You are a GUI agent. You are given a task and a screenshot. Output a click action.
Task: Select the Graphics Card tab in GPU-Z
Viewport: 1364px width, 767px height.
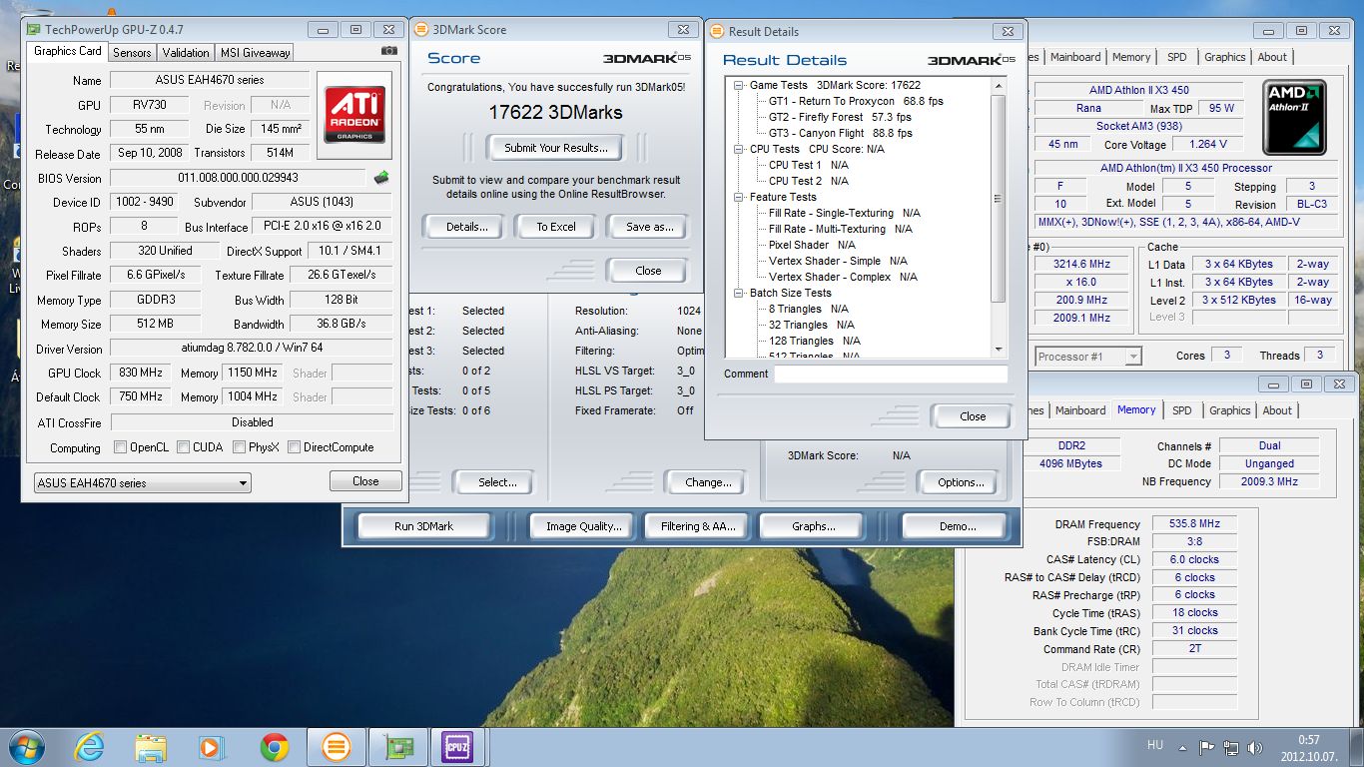[67, 51]
